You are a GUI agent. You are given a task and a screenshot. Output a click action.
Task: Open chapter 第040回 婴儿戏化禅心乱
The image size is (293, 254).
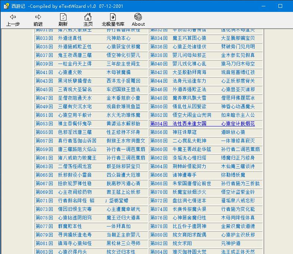[202, 64]
